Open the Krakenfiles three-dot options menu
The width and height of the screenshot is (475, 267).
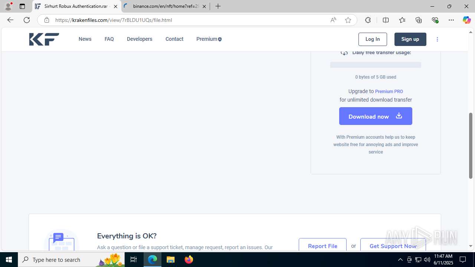tap(437, 39)
